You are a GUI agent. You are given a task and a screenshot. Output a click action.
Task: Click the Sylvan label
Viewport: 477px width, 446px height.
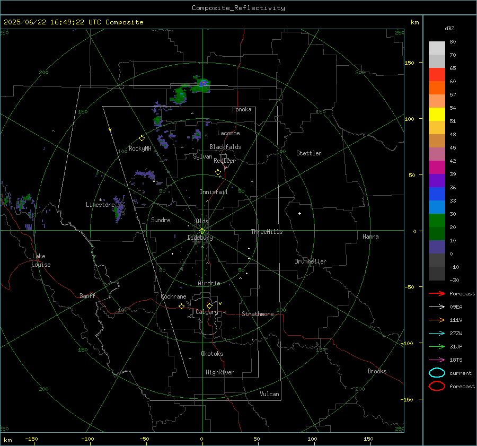tap(202, 156)
